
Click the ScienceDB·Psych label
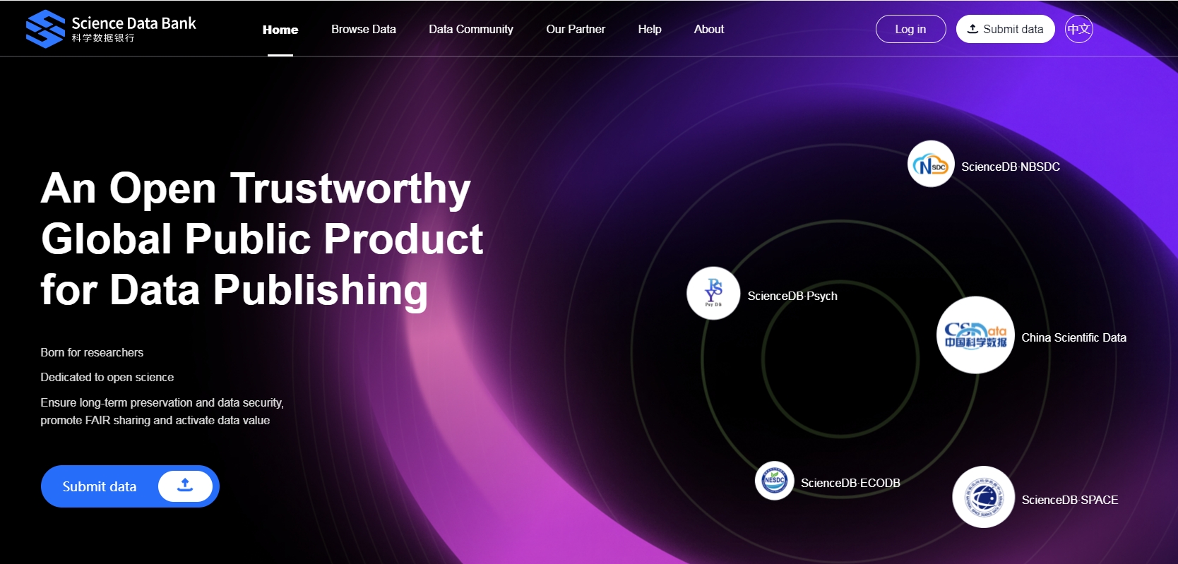click(792, 296)
